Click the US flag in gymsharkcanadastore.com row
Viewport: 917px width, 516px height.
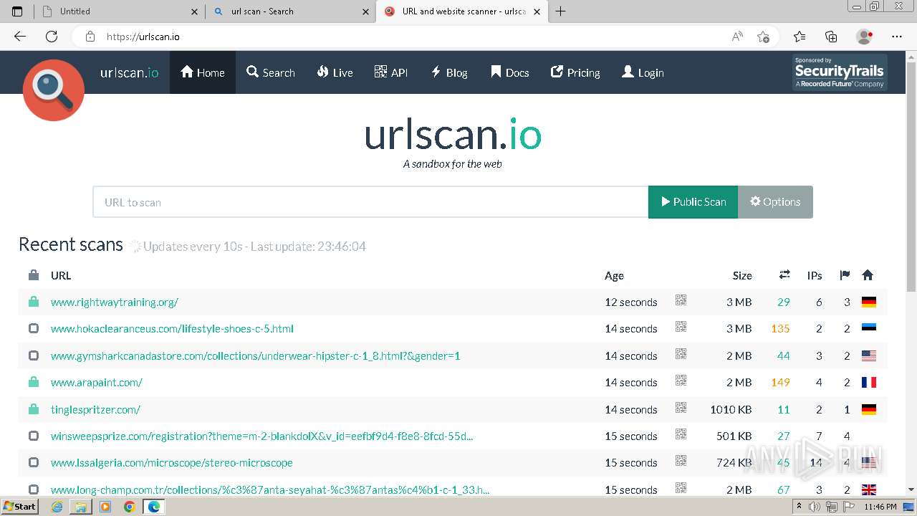(869, 355)
